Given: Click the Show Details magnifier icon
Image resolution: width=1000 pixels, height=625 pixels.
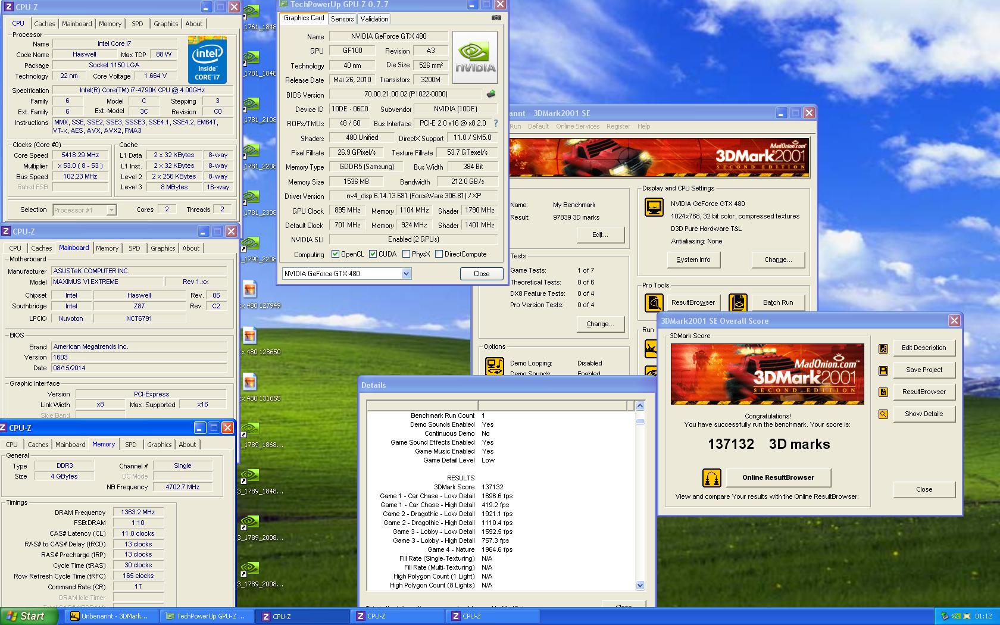Looking at the screenshot, I should click(x=883, y=414).
